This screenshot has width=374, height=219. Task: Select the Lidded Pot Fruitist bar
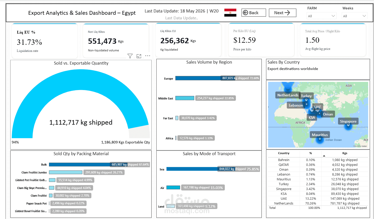click(52, 180)
